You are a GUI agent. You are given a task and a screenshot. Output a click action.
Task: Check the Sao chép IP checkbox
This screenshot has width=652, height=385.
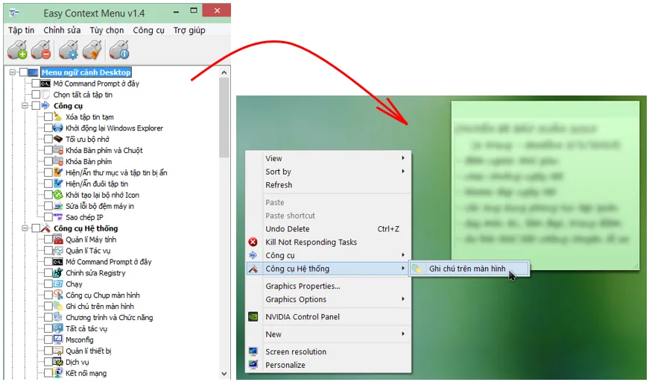click(x=48, y=217)
